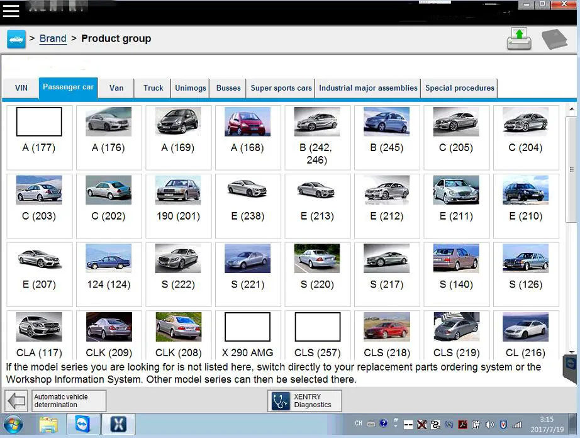Select the E (211) model

pyautogui.click(x=457, y=206)
